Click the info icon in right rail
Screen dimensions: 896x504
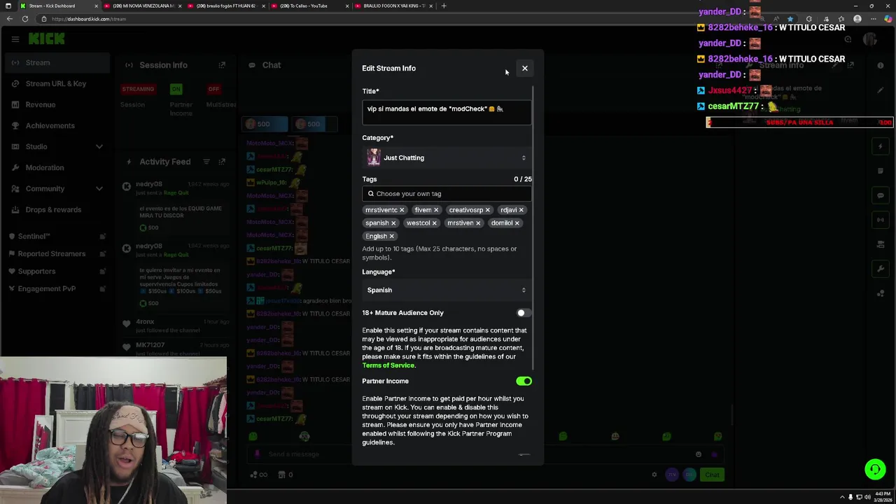pyautogui.click(x=881, y=65)
